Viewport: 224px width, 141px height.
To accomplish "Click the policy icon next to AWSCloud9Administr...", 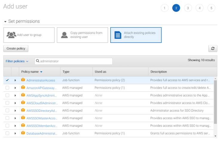I will (23, 102).
